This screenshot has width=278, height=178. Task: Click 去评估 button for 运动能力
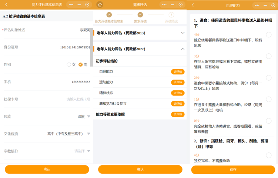[177, 82]
